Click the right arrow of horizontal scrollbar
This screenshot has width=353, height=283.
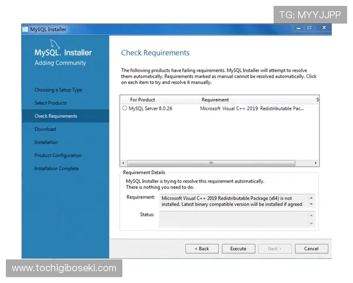click(316, 163)
